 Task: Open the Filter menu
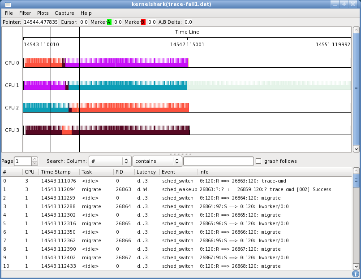point(25,13)
